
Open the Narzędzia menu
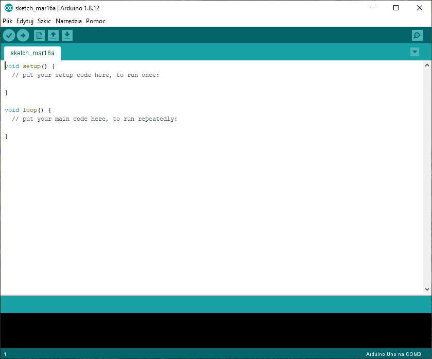pos(68,21)
